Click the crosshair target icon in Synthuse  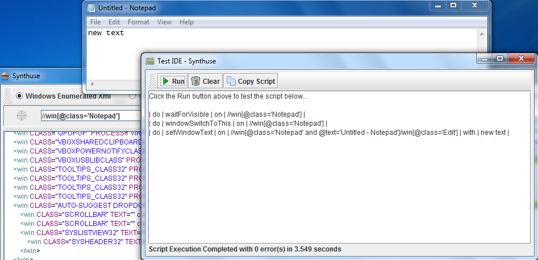coord(22,116)
